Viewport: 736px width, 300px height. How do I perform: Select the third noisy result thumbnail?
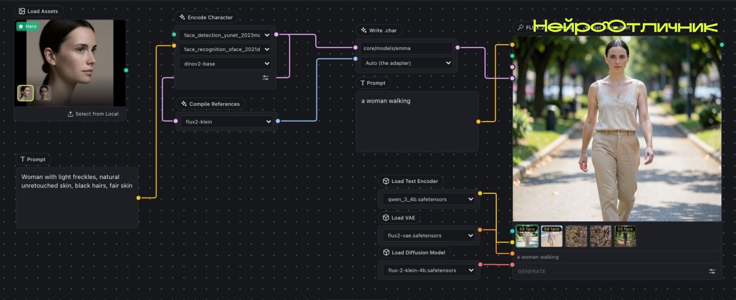point(576,236)
